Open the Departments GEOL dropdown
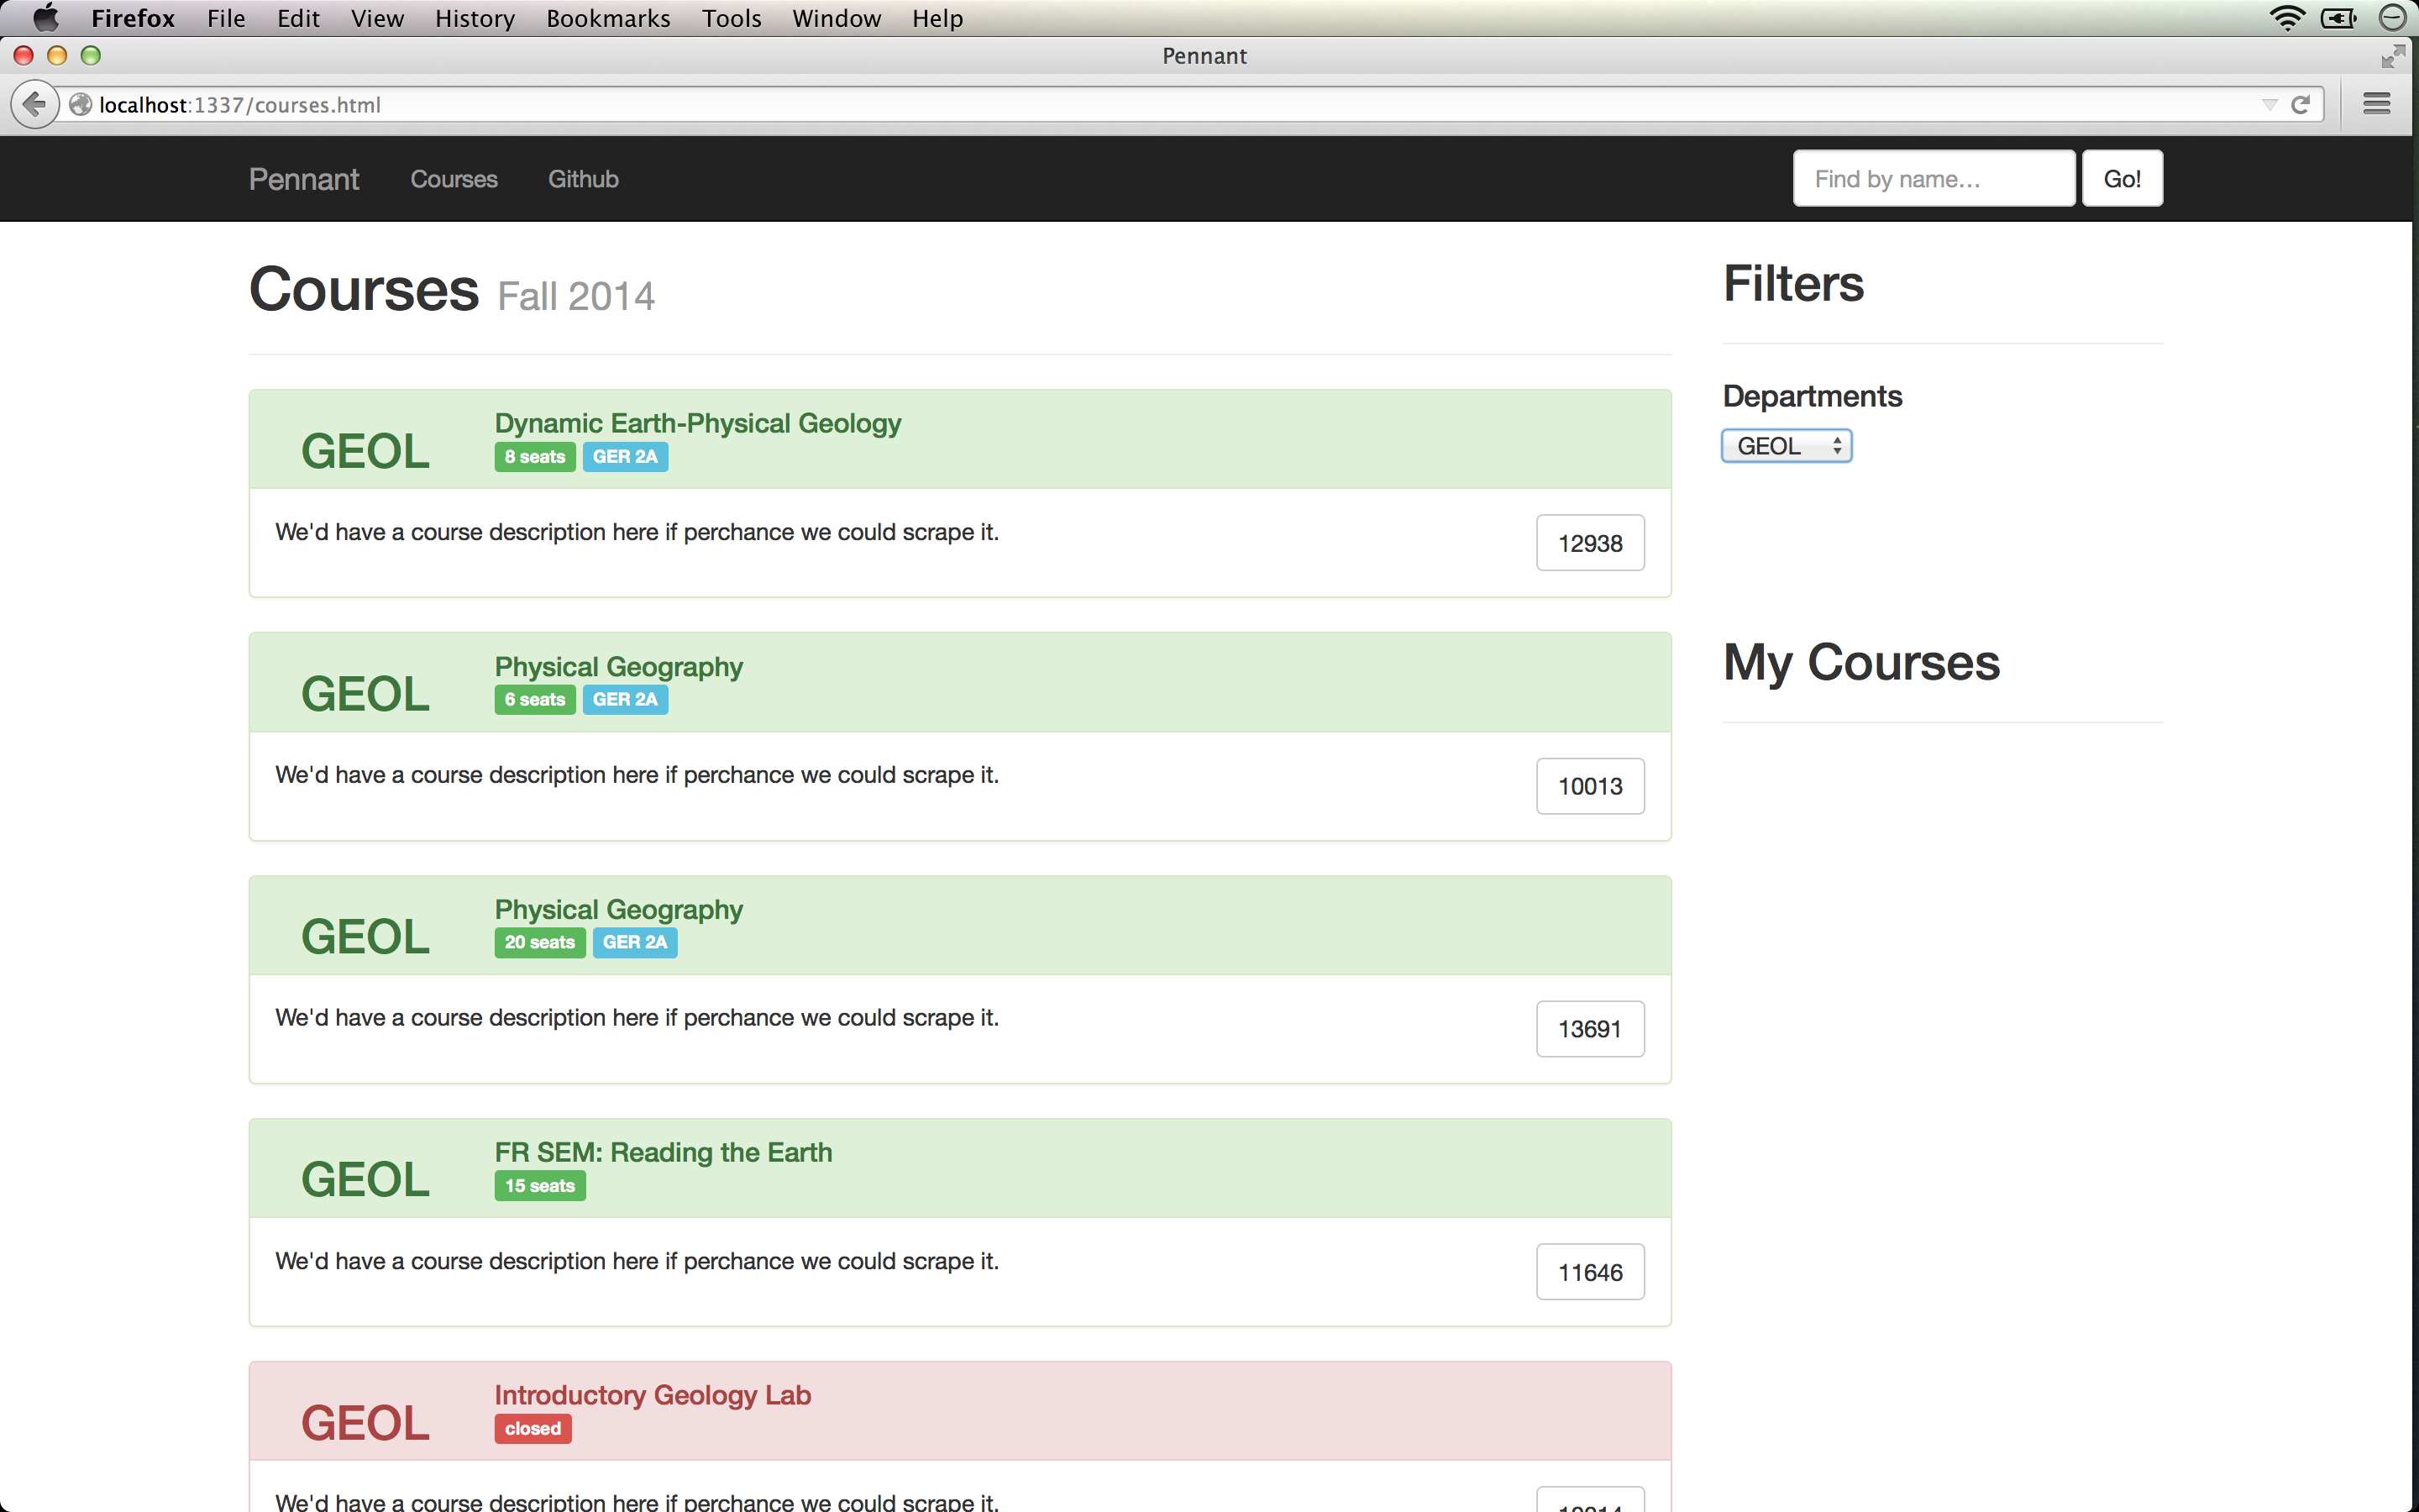 pyautogui.click(x=1785, y=446)
